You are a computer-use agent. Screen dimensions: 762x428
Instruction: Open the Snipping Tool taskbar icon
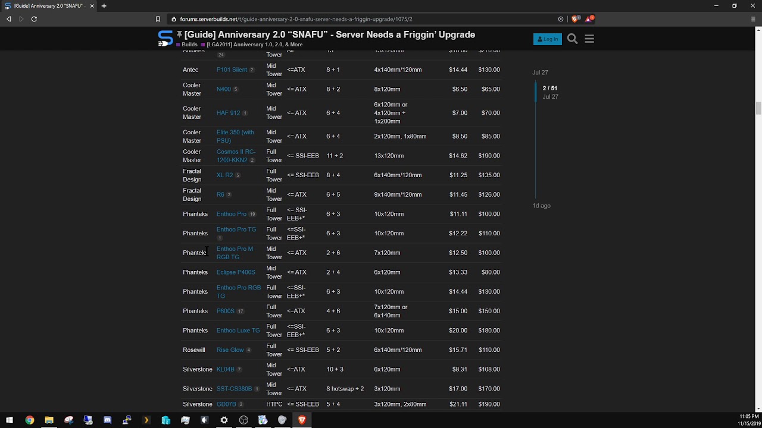pos(68,420)
